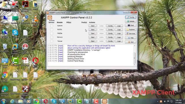Open the System Mechanic desktop shortcut
The image size is (185, 104).
pyautogui.click(x=25, y=91)
